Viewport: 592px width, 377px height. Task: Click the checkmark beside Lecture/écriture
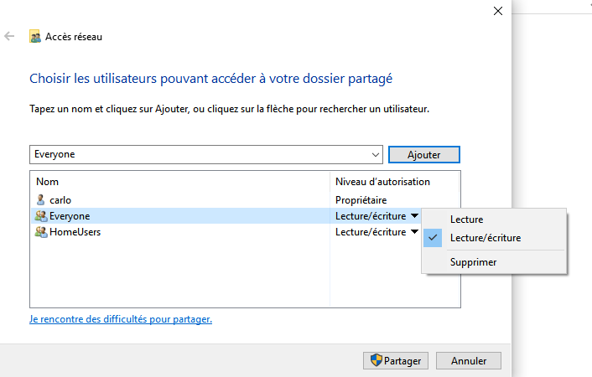pos(433,238)
